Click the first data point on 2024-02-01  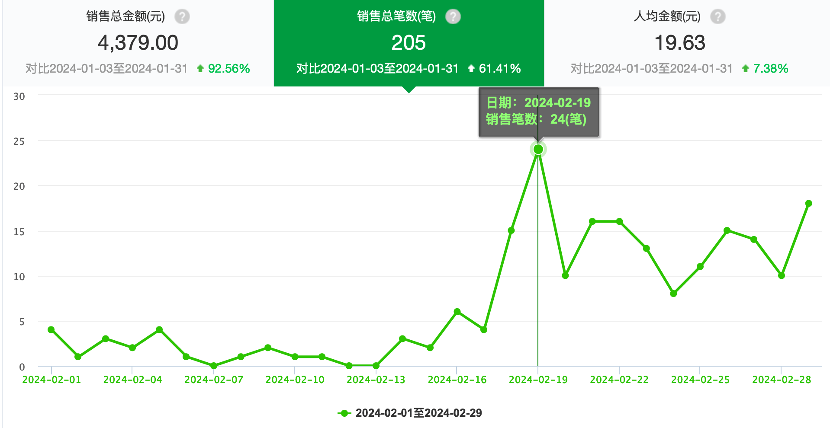coord(51,330)
